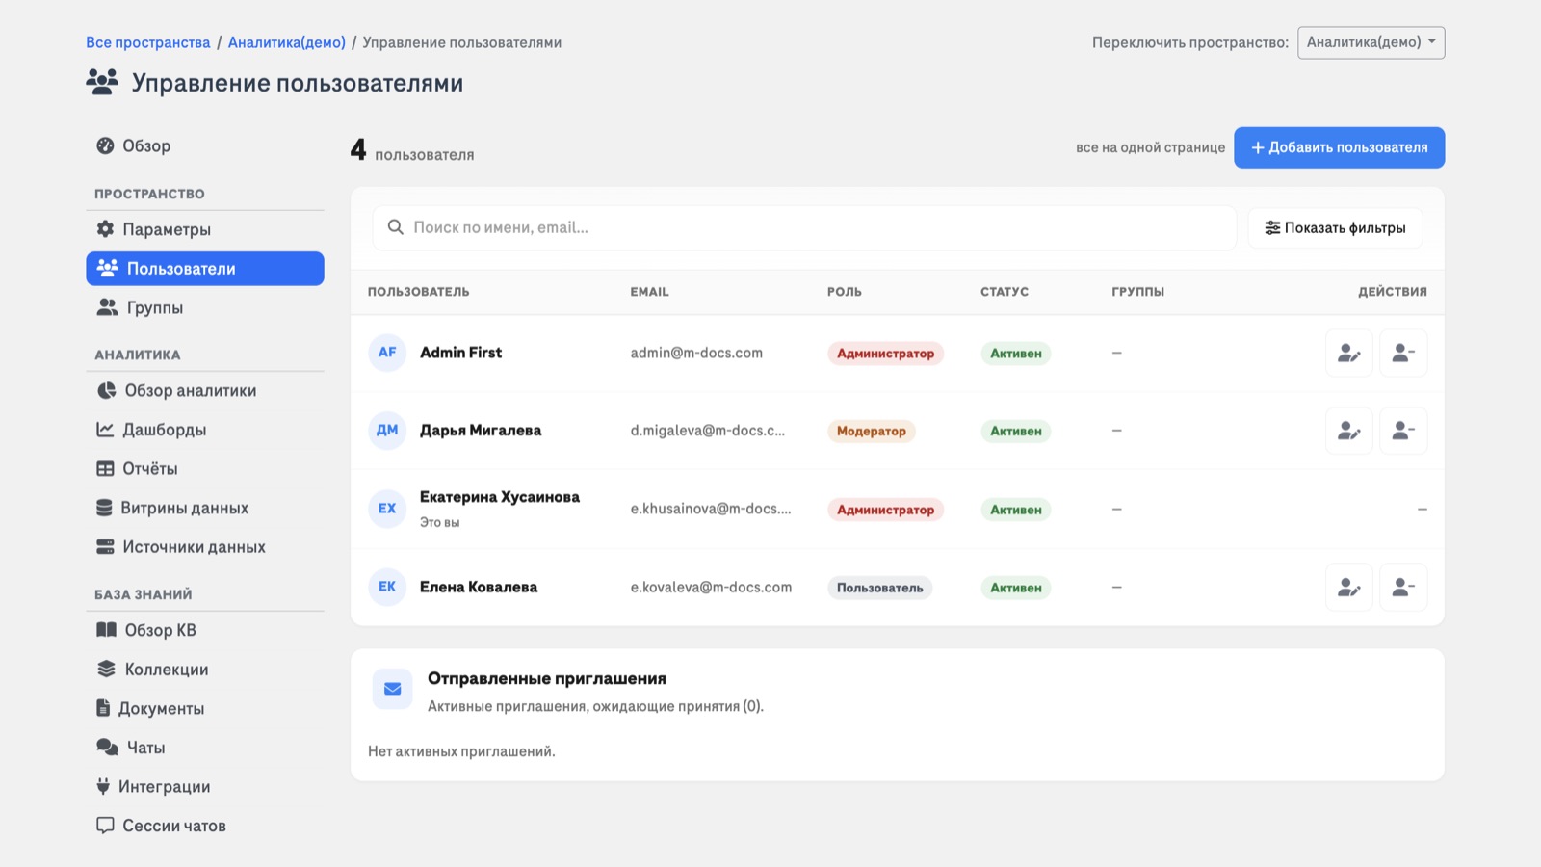1541x867 pixels.
Task: Click все на одной странице option
Action: click(x=1150, y=147)
